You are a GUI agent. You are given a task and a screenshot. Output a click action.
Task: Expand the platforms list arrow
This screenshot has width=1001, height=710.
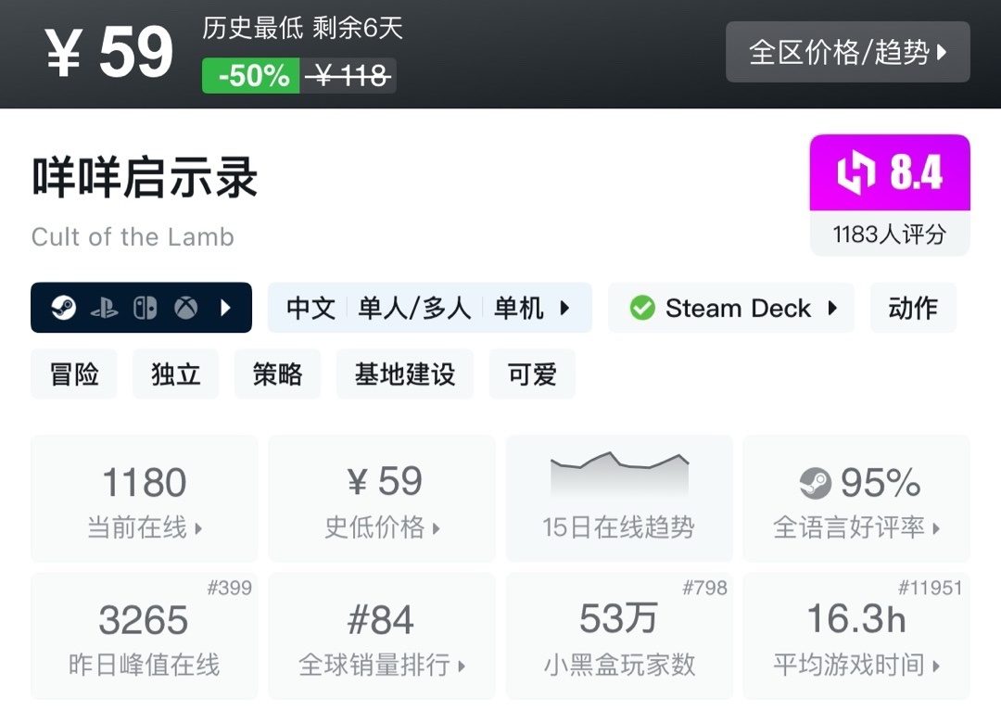pyautogui.click(x=225, y=308)
